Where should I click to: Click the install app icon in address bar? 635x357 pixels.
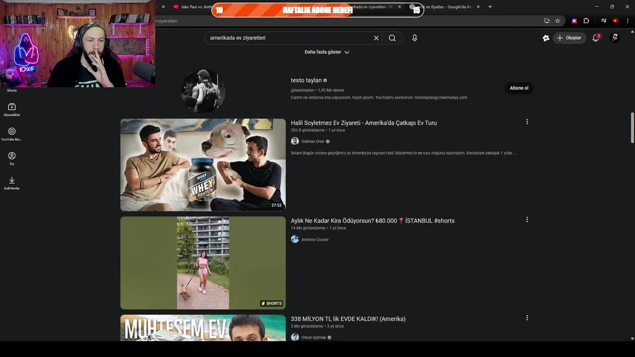pyautogui.click(x=547, y=21)
